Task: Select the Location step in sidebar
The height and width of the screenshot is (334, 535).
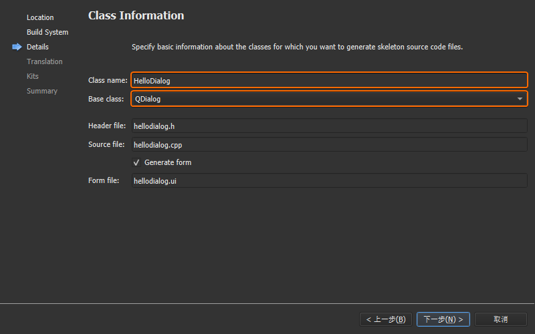Action: pos(40,17)
